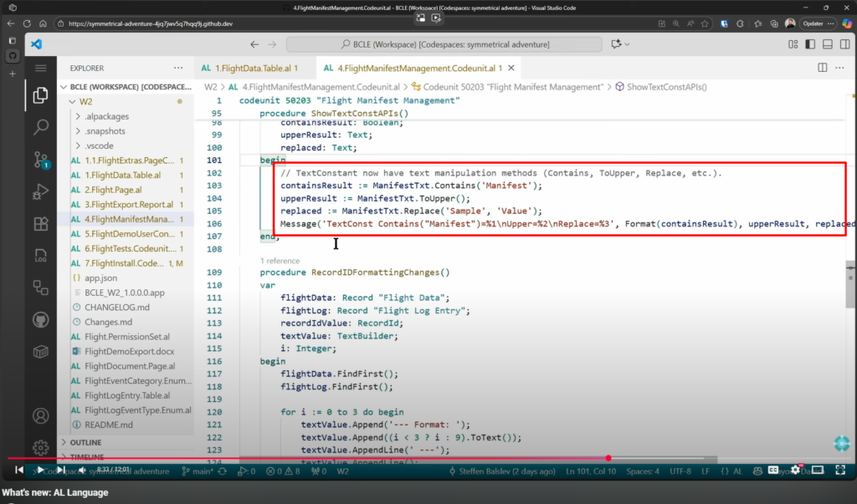Click the Manage gear icon

(40, 447)
